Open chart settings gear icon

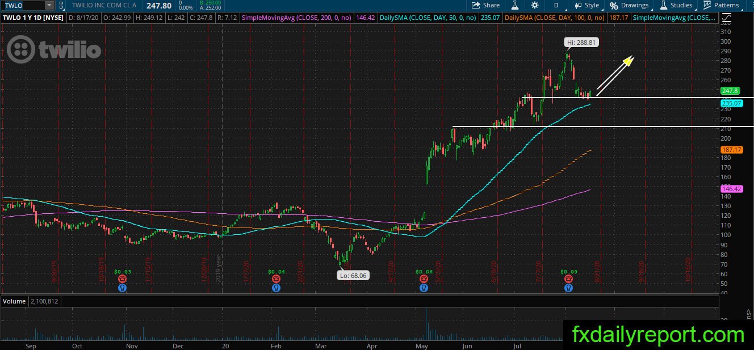click(535, 5)
